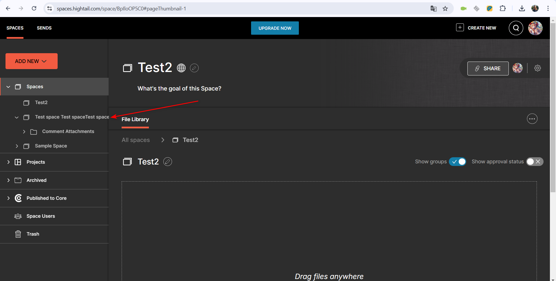Bookmark this page with the star icon
This screenshot has width=556, height=281.
click(x=445, y=8)
